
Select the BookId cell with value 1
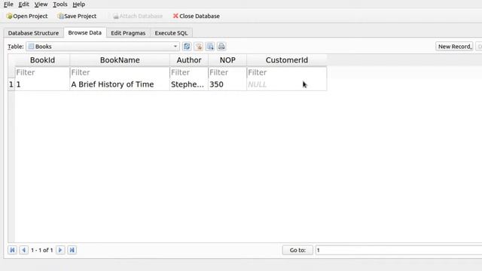pos(42,84)
